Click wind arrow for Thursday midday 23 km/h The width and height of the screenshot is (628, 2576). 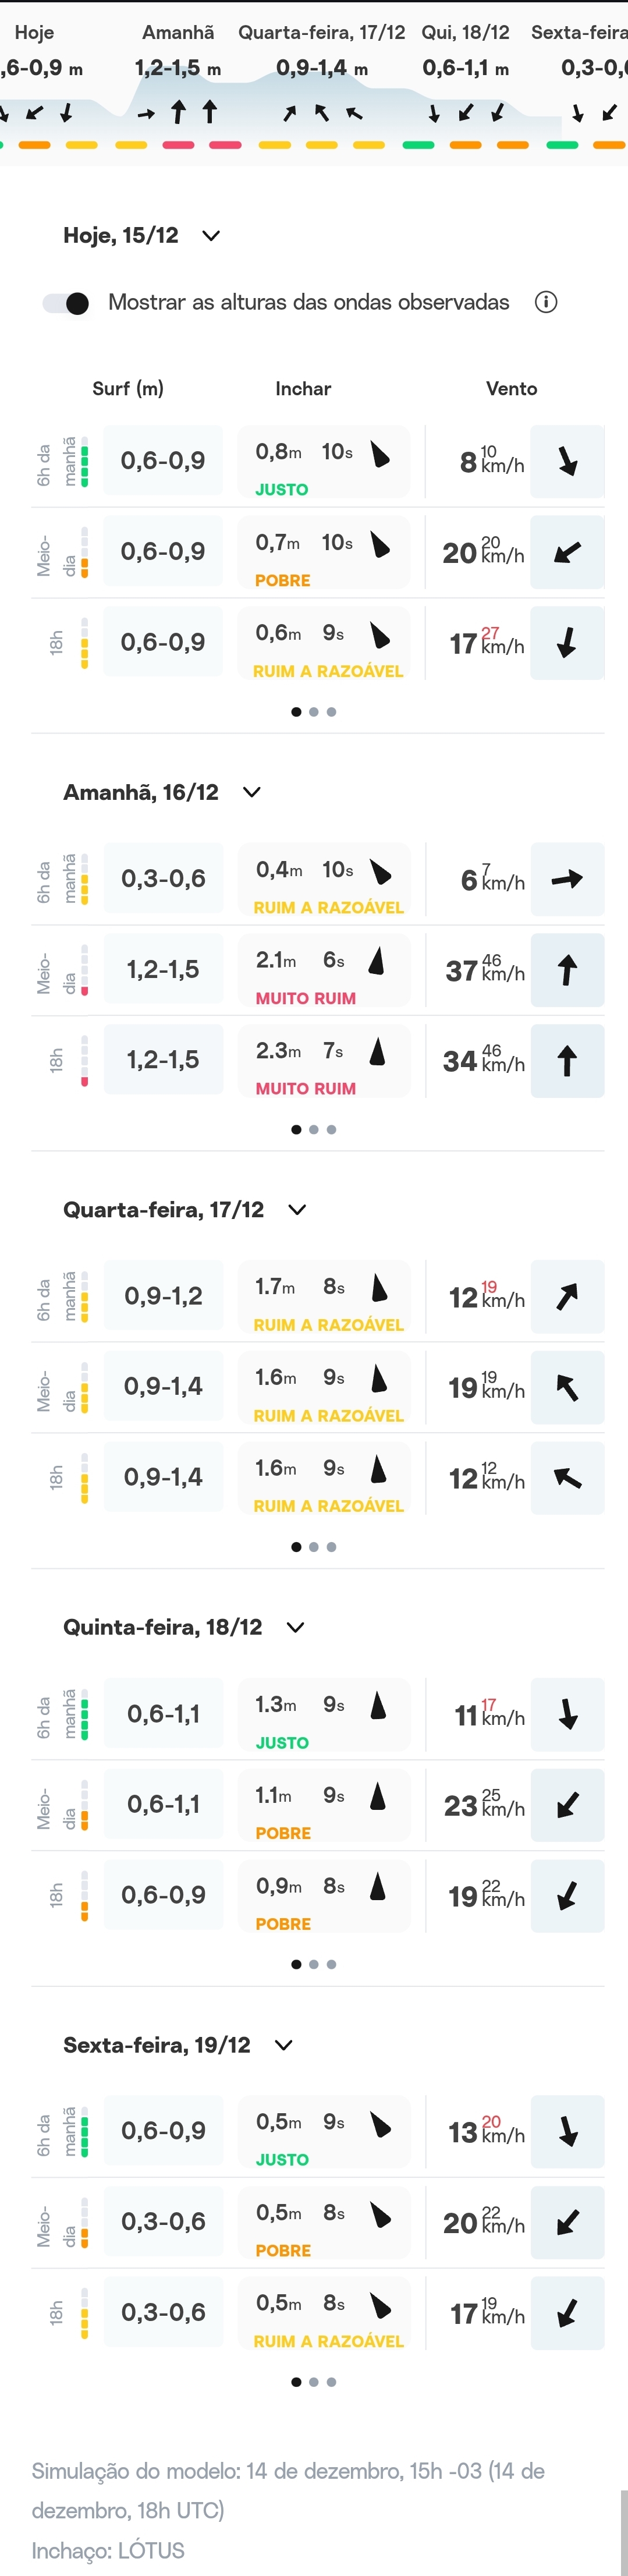[x=567, y=1805]
